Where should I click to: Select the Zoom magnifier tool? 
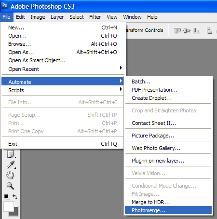[10, 186]
